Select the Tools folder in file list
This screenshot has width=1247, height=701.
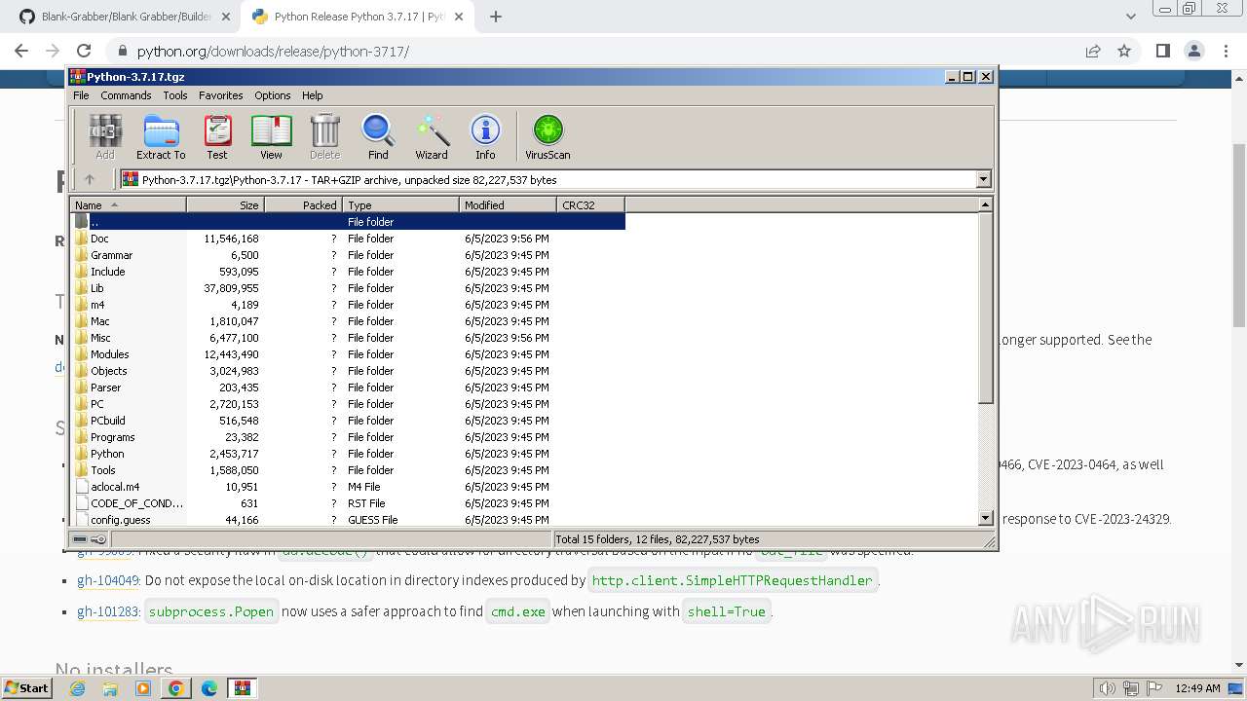pos(348,470)
